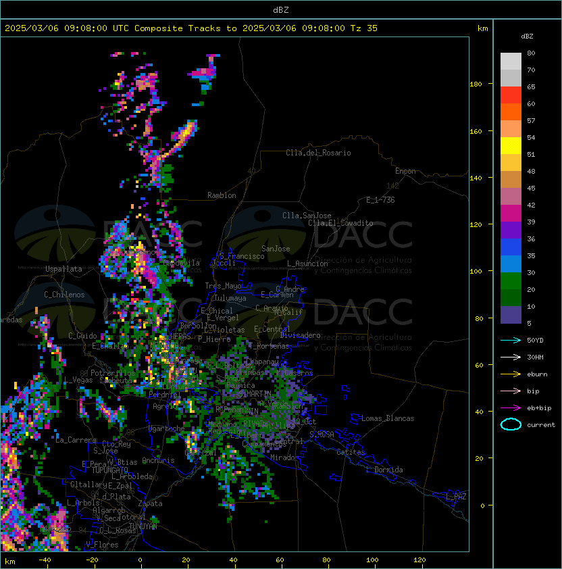The height and width of the screenshot is (569, 562).
Task: Click the 120 tick on the horizontal km axis
Action: pos(419,560)
